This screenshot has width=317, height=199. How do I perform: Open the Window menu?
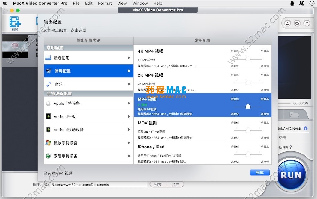click(140, 3)
